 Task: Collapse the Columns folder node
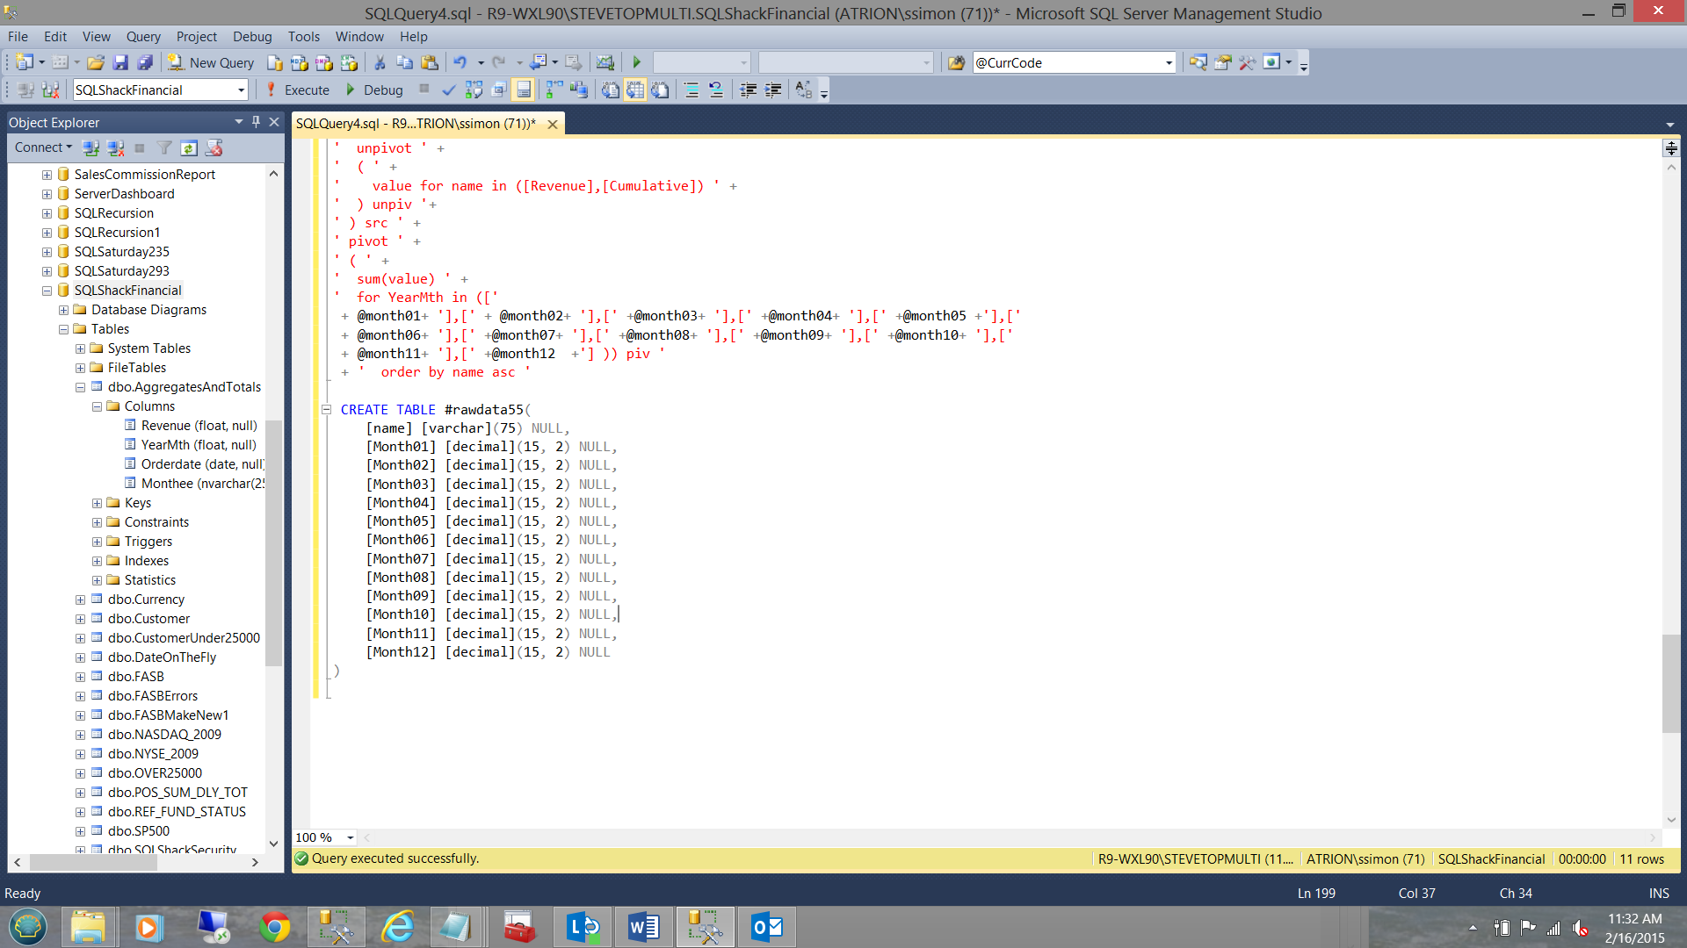tap(97, 406)
